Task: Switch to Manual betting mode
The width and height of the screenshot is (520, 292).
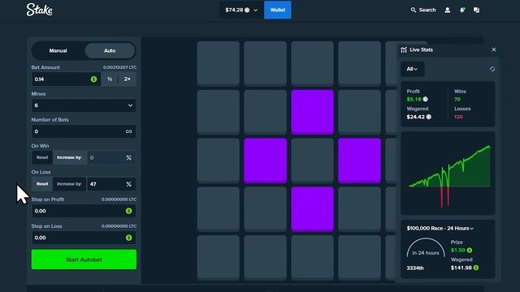Action: [x=58, y=50]
